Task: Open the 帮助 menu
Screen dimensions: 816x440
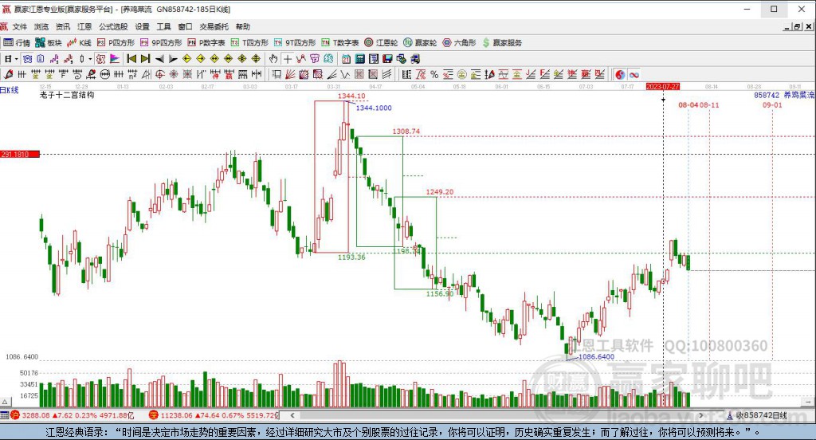Action: (242, 26)
